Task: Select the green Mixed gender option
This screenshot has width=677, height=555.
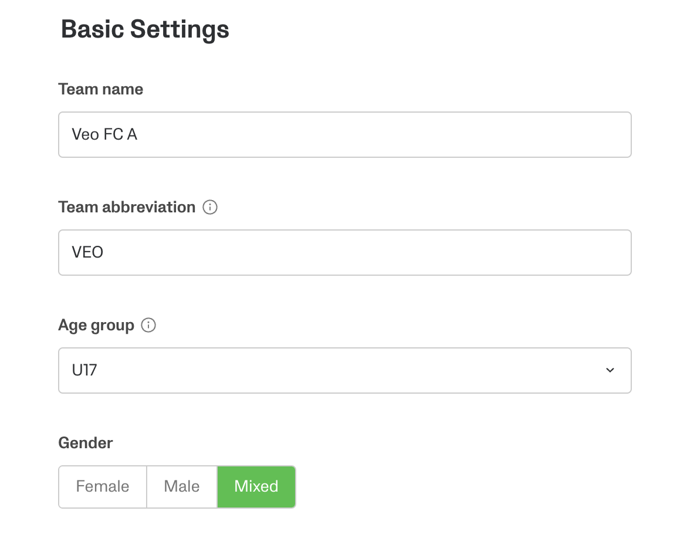Action: click(256, 487)
